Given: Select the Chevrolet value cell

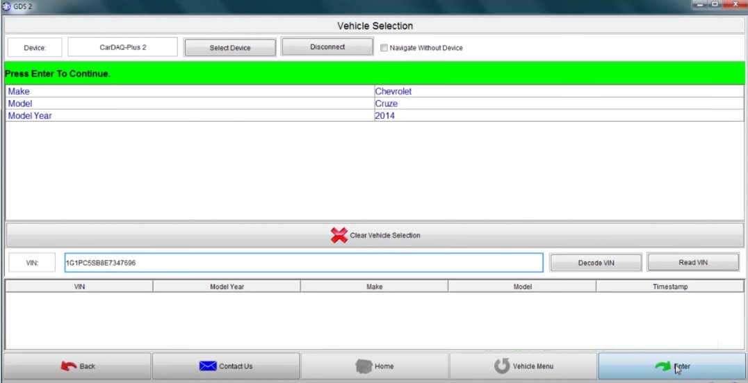Looking at the screenshot, I should [x=559, y=91].
